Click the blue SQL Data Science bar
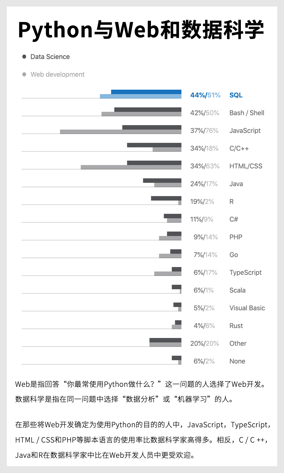The width and height of the screenshot is (284, 473). pos(146,92)
